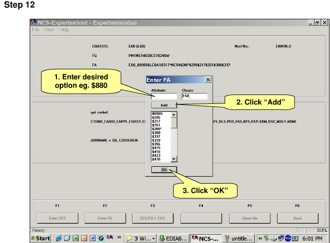Image resolution: width=330 pixels, height=243 pixels.
Task: Click the ZCS/FA f. ECU button
Action: [x=153, y=218]
